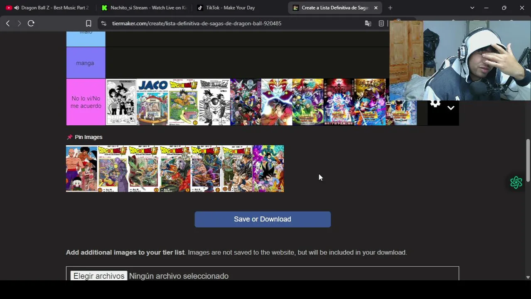Open the tab search dropdown arrow

click(472, 7)
